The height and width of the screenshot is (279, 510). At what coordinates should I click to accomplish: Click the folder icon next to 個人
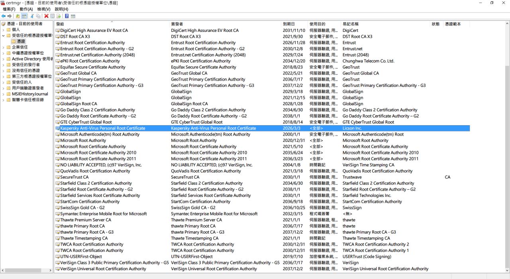[x=9, y=29]
